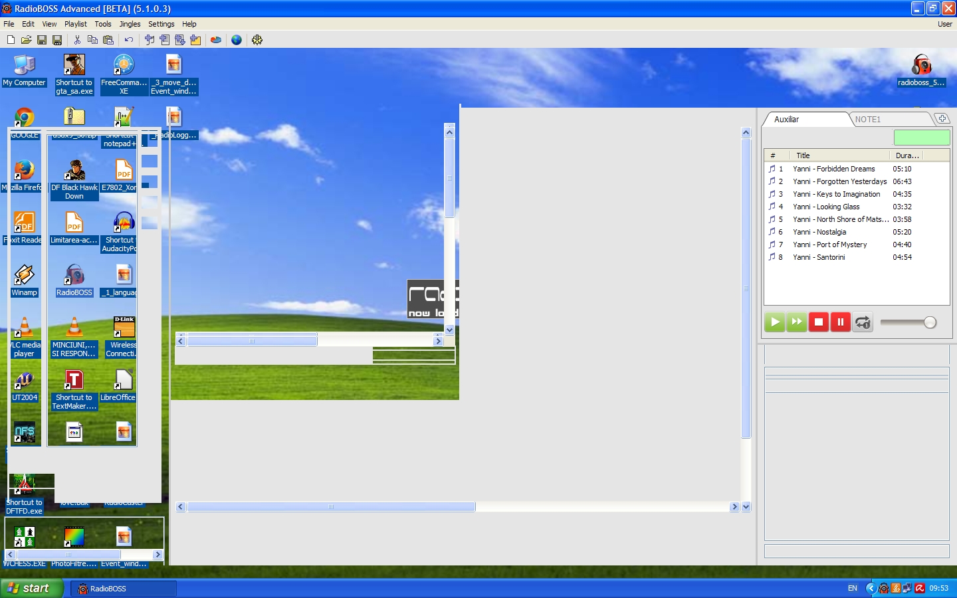Click the Java update tray icon
Image resolution: width=957 pixels, height=598 pixels.
(x=896, y=588)
